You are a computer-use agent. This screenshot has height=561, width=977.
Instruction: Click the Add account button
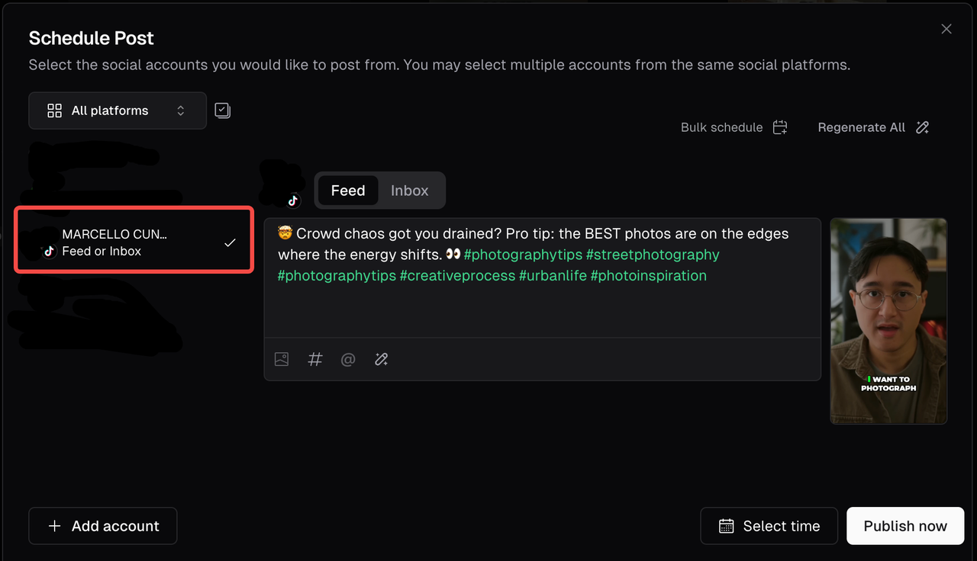[x=103, y=526]
